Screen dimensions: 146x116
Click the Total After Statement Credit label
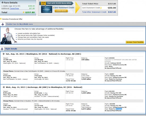pyautogui.click(x=94, y=12)
